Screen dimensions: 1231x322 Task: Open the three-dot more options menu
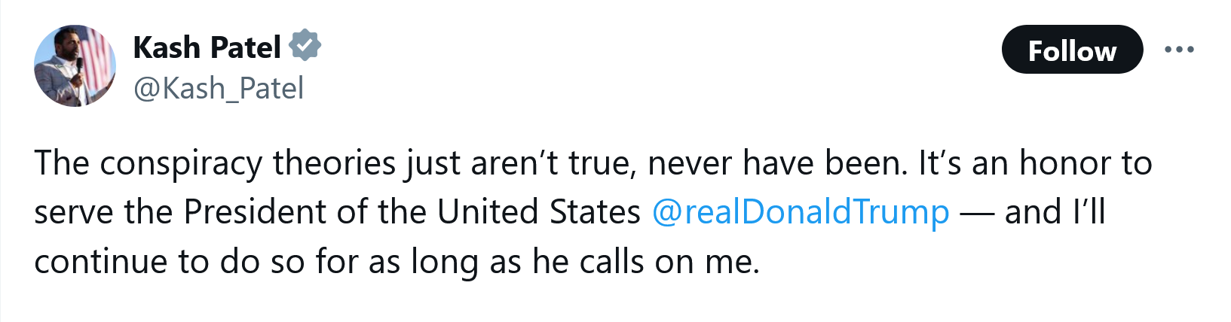pyautogui.click(x=1179, y=50)
